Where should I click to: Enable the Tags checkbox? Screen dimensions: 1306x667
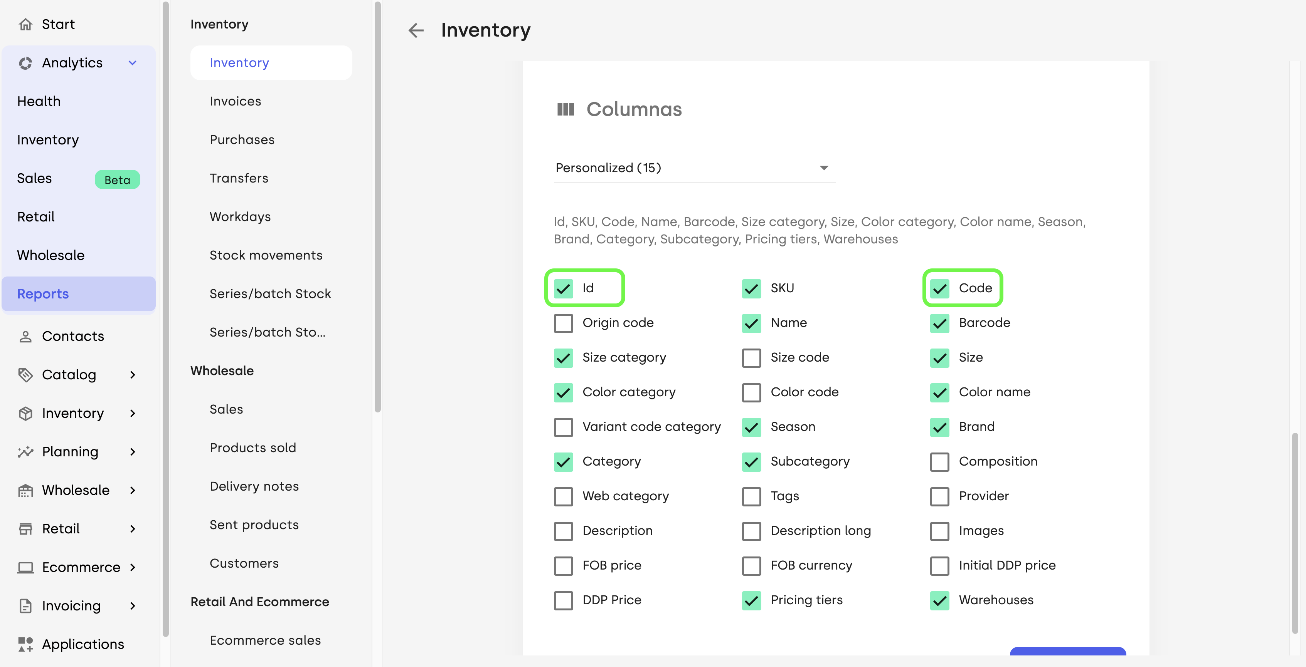tap(751, 497)
